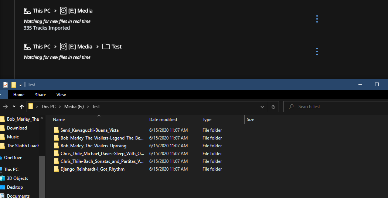The width and height of the screenshot is (388, 198).
Task: Click the forward navigation arrow
Action: pos(6,107)
